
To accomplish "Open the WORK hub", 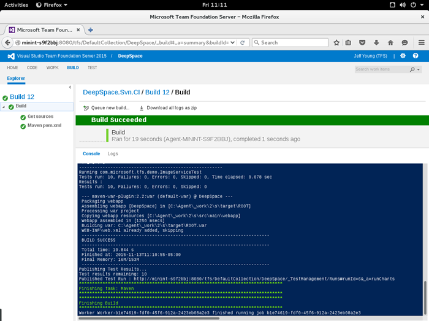I will point(52,68).
